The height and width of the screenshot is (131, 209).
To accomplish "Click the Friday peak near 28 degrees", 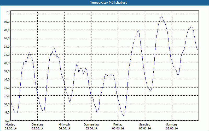I will pos(138,30).
